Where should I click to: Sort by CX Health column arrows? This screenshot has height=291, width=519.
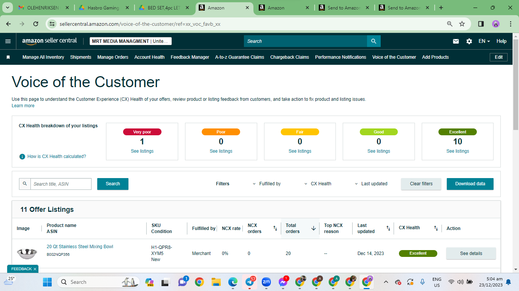436,228
